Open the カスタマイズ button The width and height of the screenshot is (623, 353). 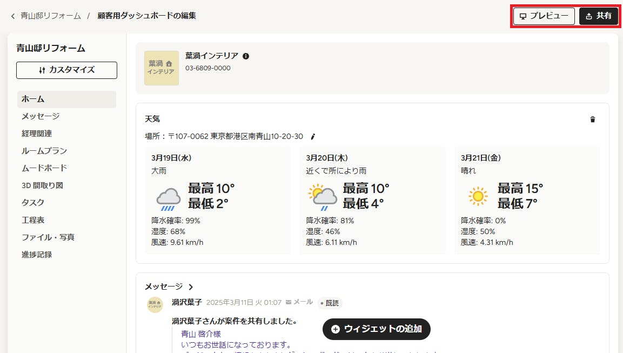[x=67, y=70]
